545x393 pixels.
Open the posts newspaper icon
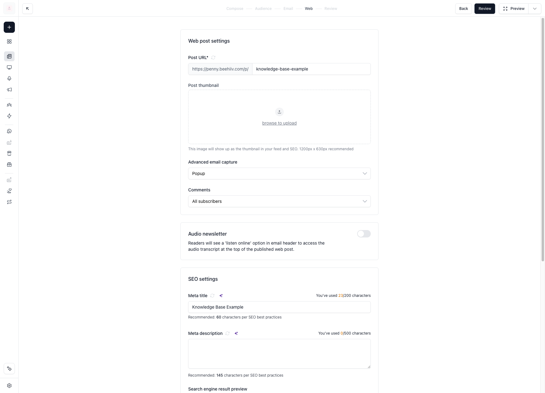coord(9,56)
